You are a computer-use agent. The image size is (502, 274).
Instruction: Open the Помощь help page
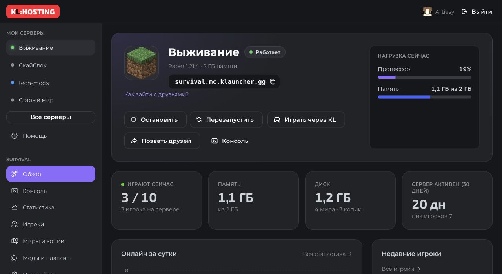click(51, 136)
